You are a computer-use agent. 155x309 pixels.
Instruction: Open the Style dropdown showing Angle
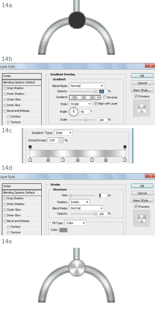(80, 104)
